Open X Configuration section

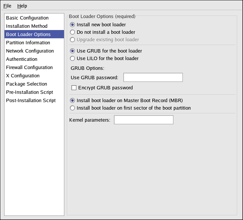tap(23, 76)
